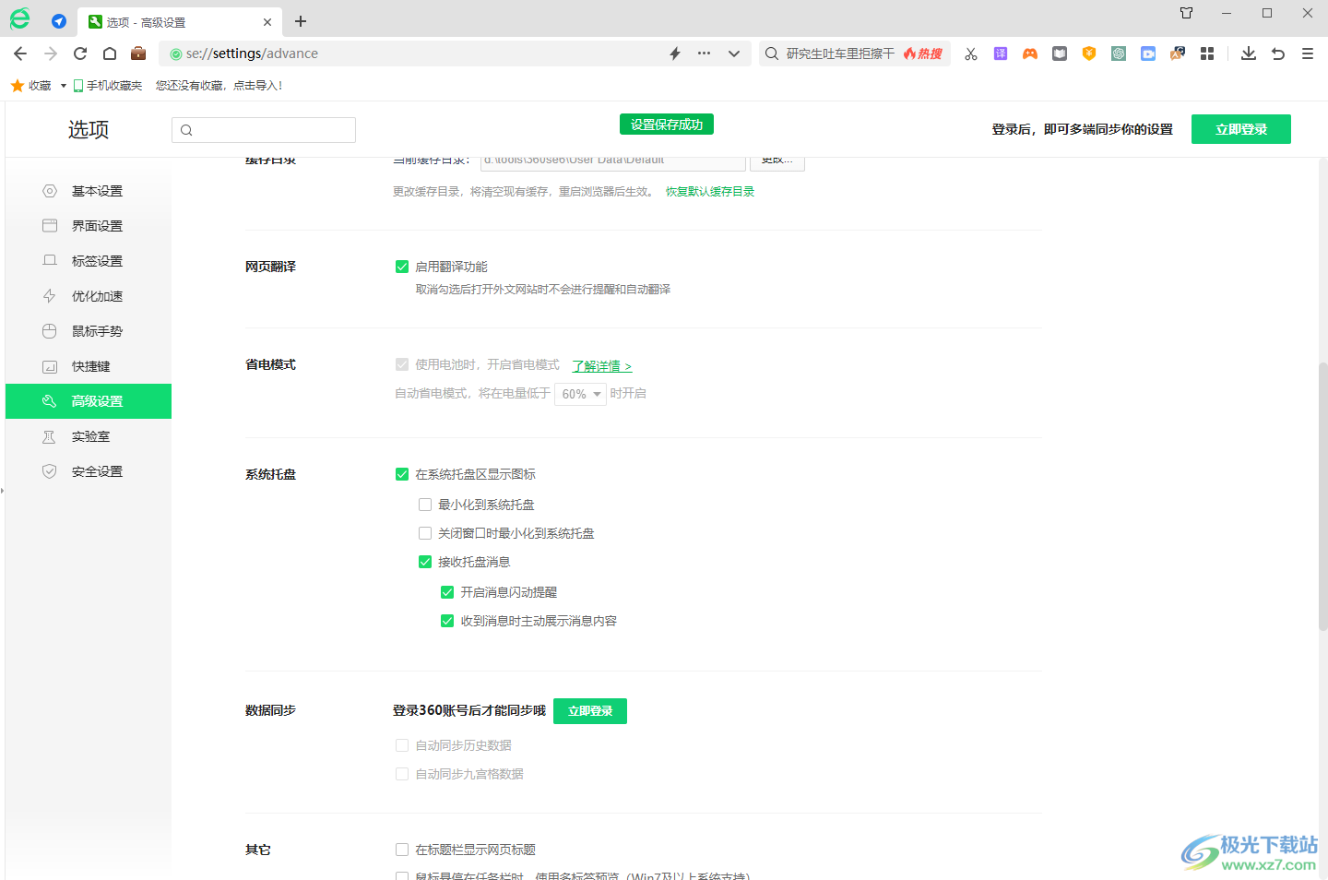
Task: Click forward navigation arrow
Action: pyautogui.click(x=51, y=54)
